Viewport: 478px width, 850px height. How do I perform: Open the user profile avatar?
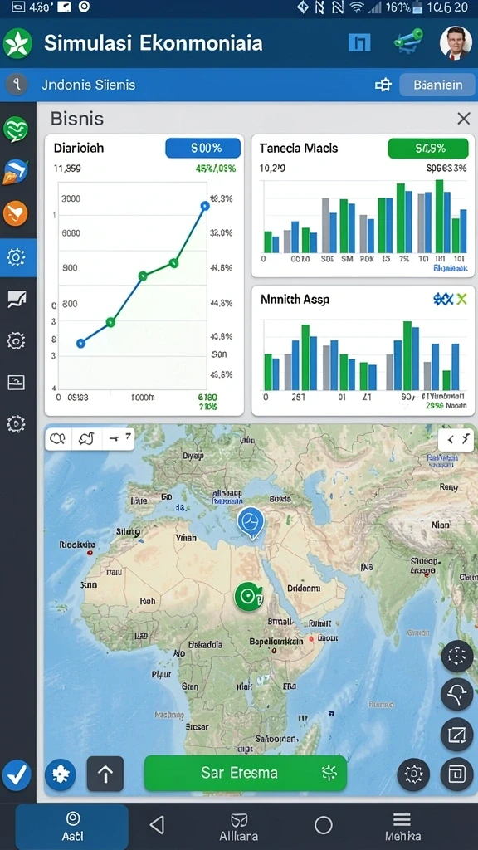456,43
